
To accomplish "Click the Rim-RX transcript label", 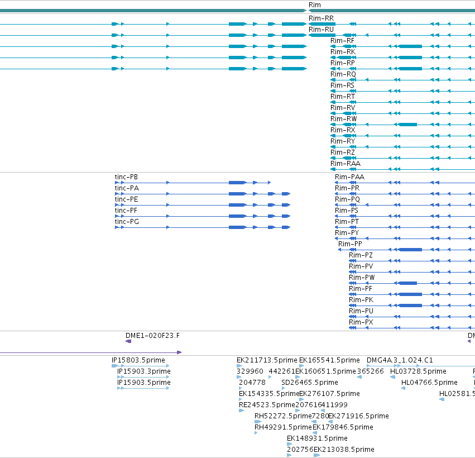I will [343, 130].
